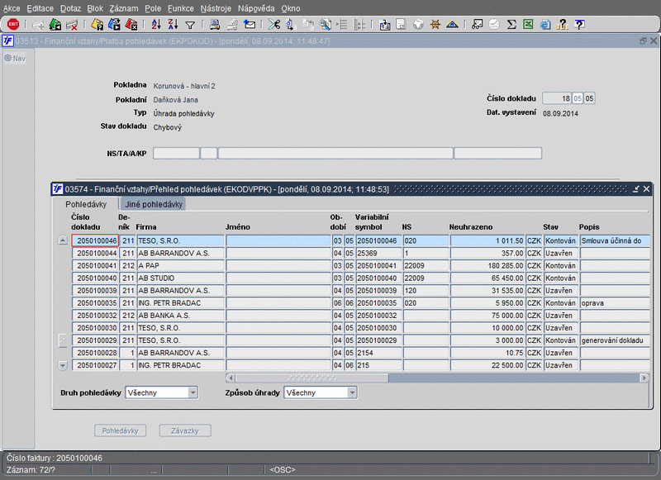Select the Nav radio button
The width and height of the screenshot is (661, 480).
pos(8,58)
